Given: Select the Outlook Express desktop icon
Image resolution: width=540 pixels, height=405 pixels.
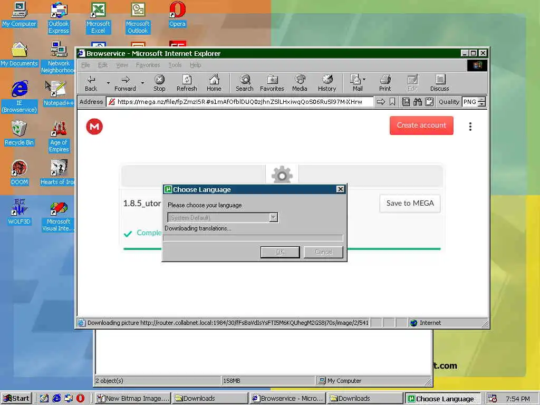Looking at the screenshot, I should (x=59, y=18).
